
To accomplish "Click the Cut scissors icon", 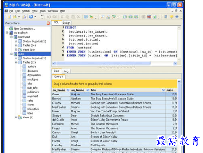I will coord(62,17).
